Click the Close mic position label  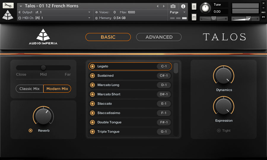pos(21,74)
